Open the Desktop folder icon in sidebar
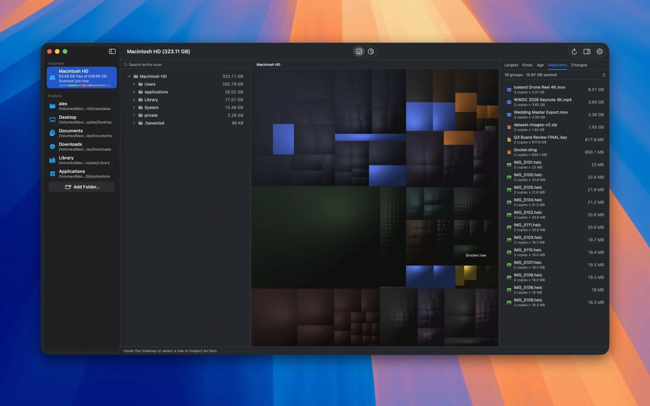Viewport: 650px width, 406px height. click(x=52, y=120)
